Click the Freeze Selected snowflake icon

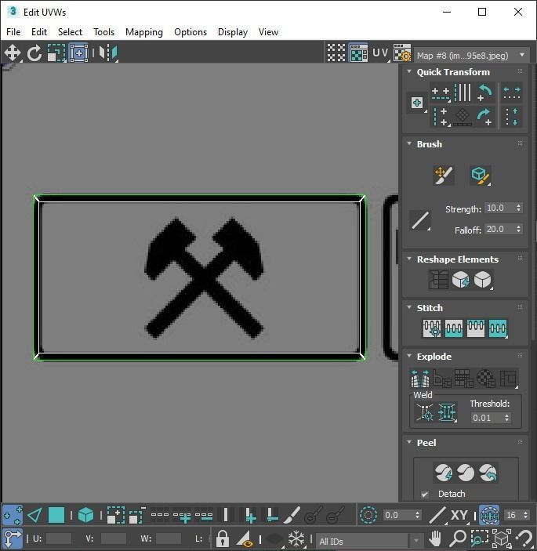click(296, 538)
